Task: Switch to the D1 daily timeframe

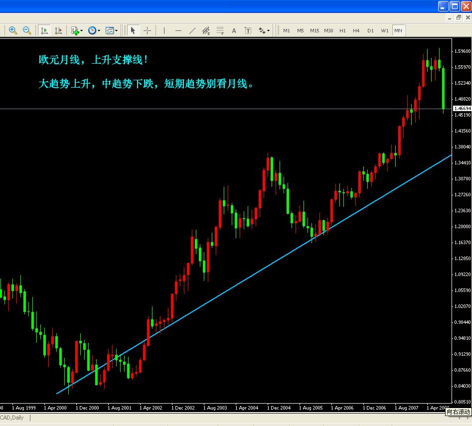Action: pyautogui.click(x=370, y=30)
